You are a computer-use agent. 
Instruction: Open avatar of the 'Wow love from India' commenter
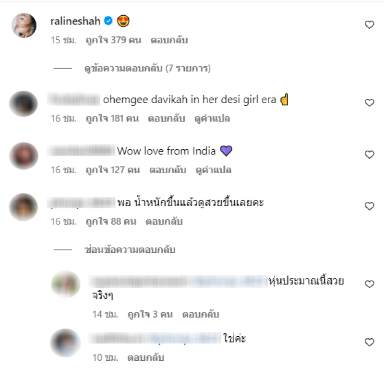click(x=24, y=156)
